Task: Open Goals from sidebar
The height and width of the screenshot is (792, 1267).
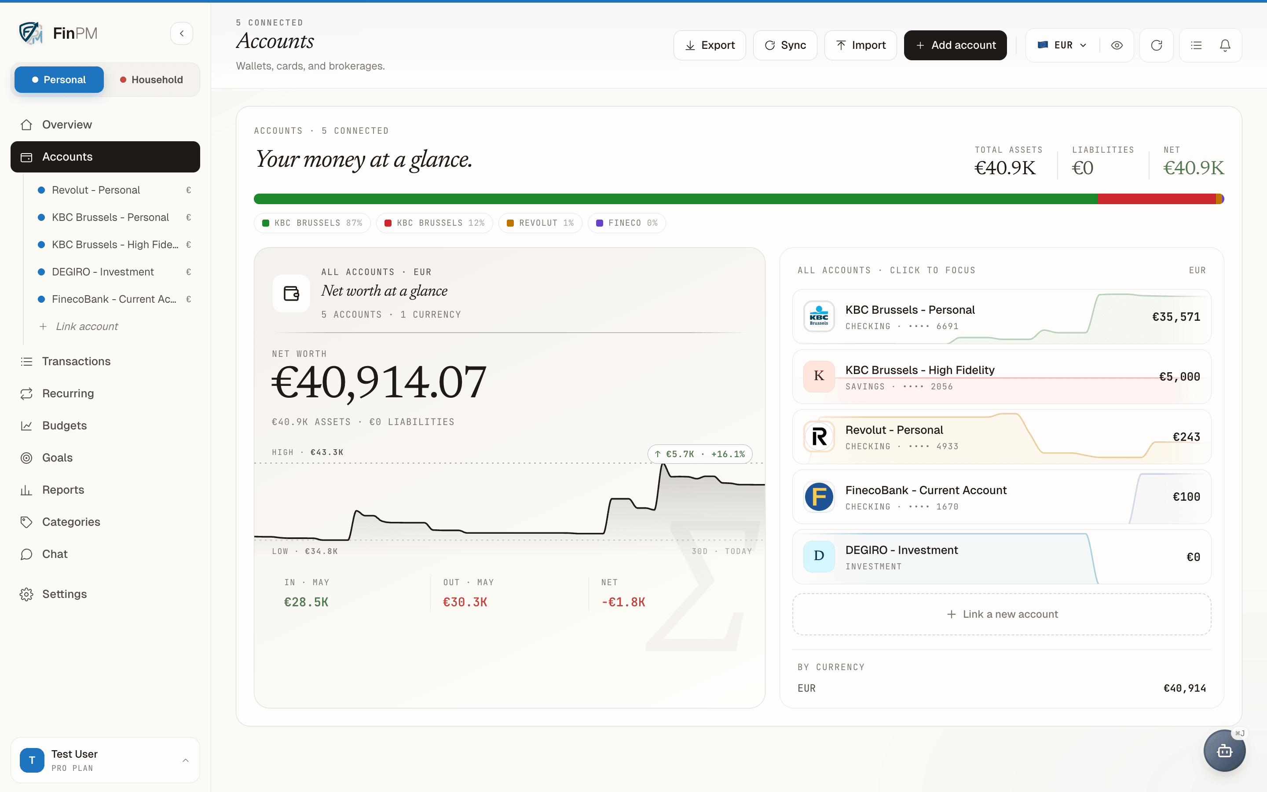Action: point(105,458)
